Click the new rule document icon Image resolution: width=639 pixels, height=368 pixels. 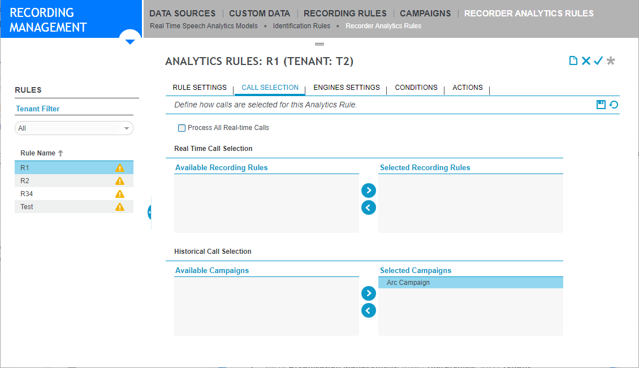573,60
